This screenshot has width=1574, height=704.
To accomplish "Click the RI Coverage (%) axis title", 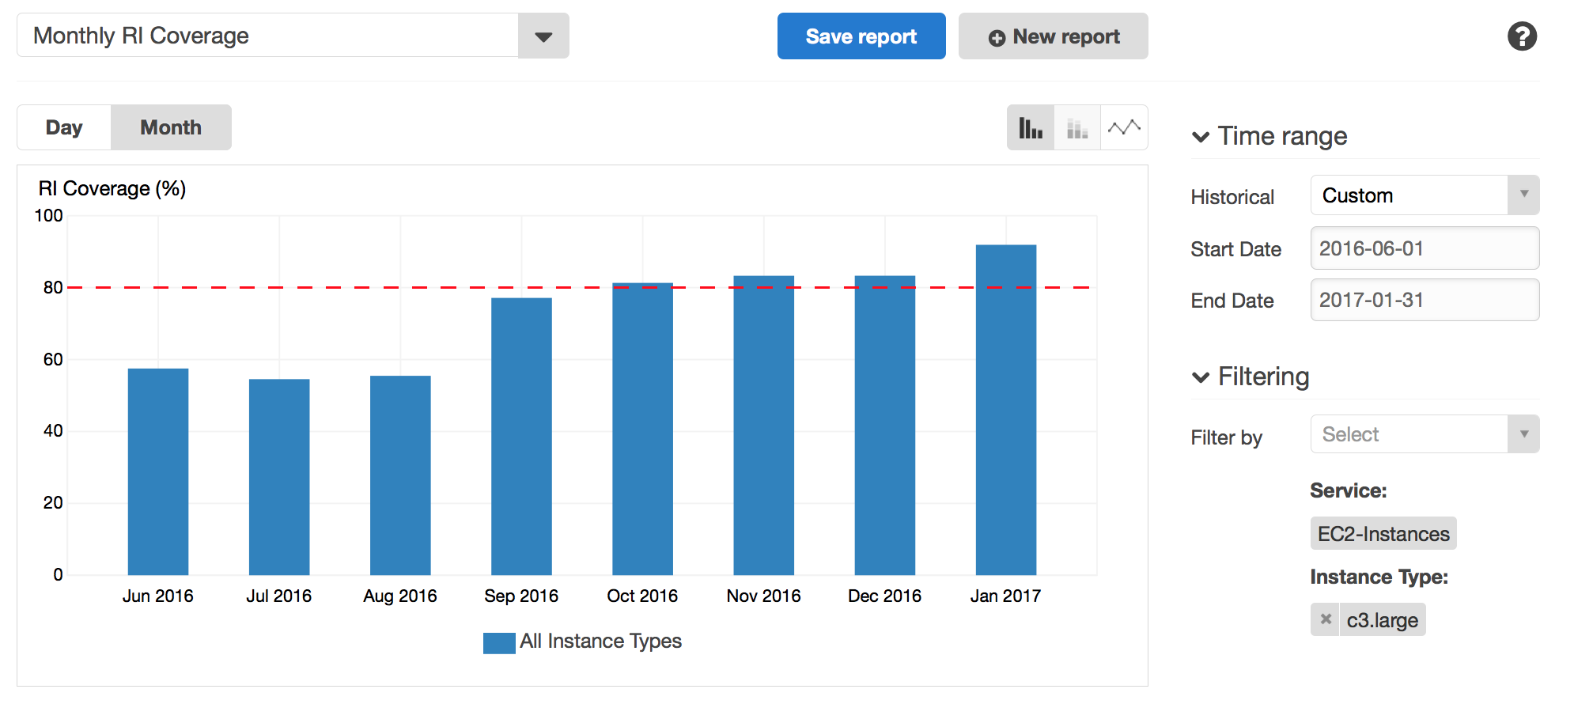I will pyautogui.click(x=112, y=189).
